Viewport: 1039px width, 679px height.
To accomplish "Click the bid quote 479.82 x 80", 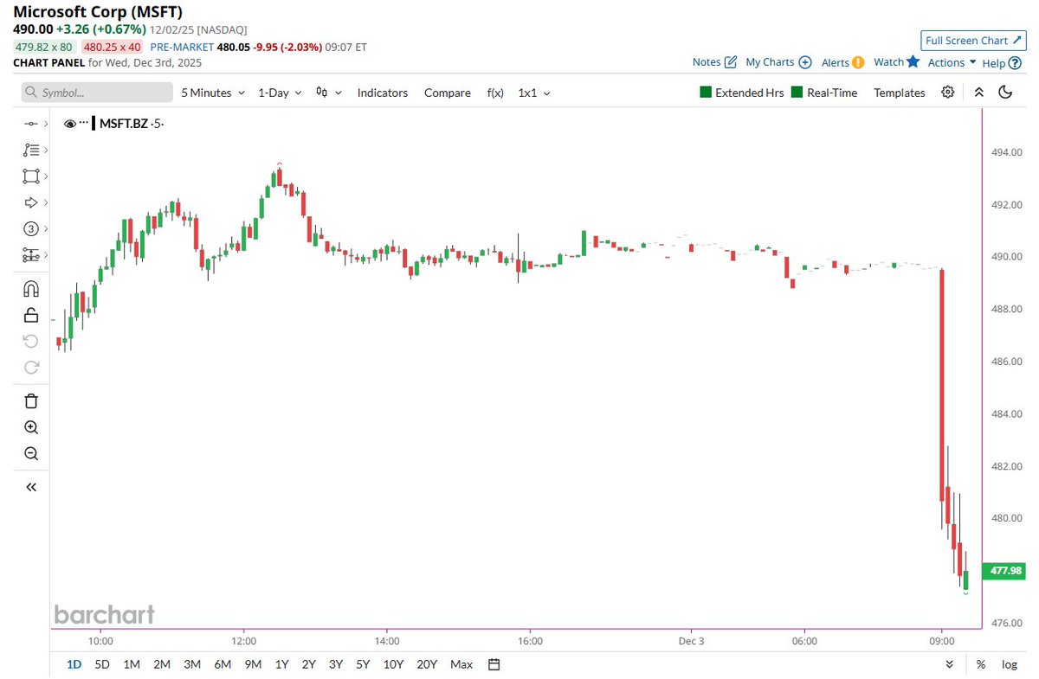I will 44,48.
